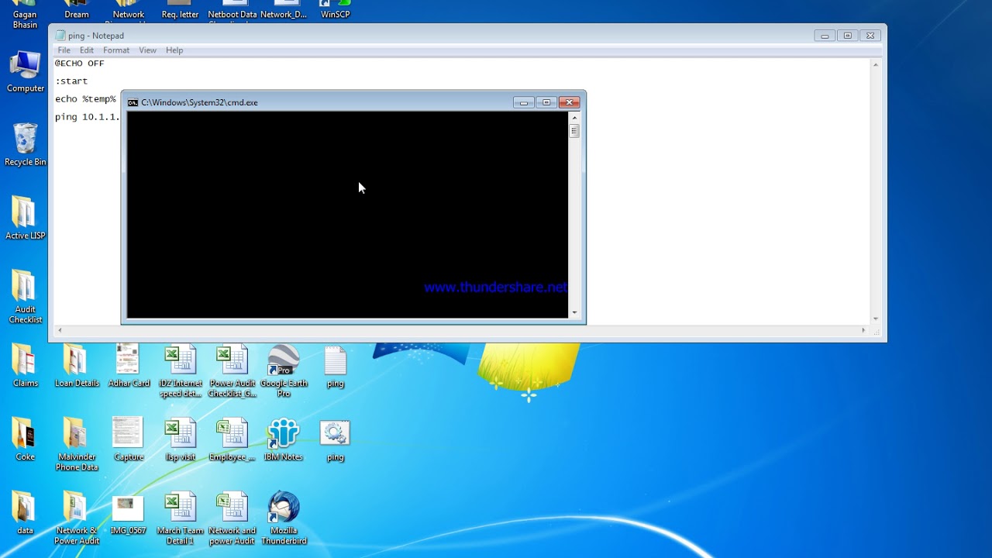The width and height of the screenshot is (992, 558).
Task: Select the Google Earth Pro shortcut
Action: [284, 371]
